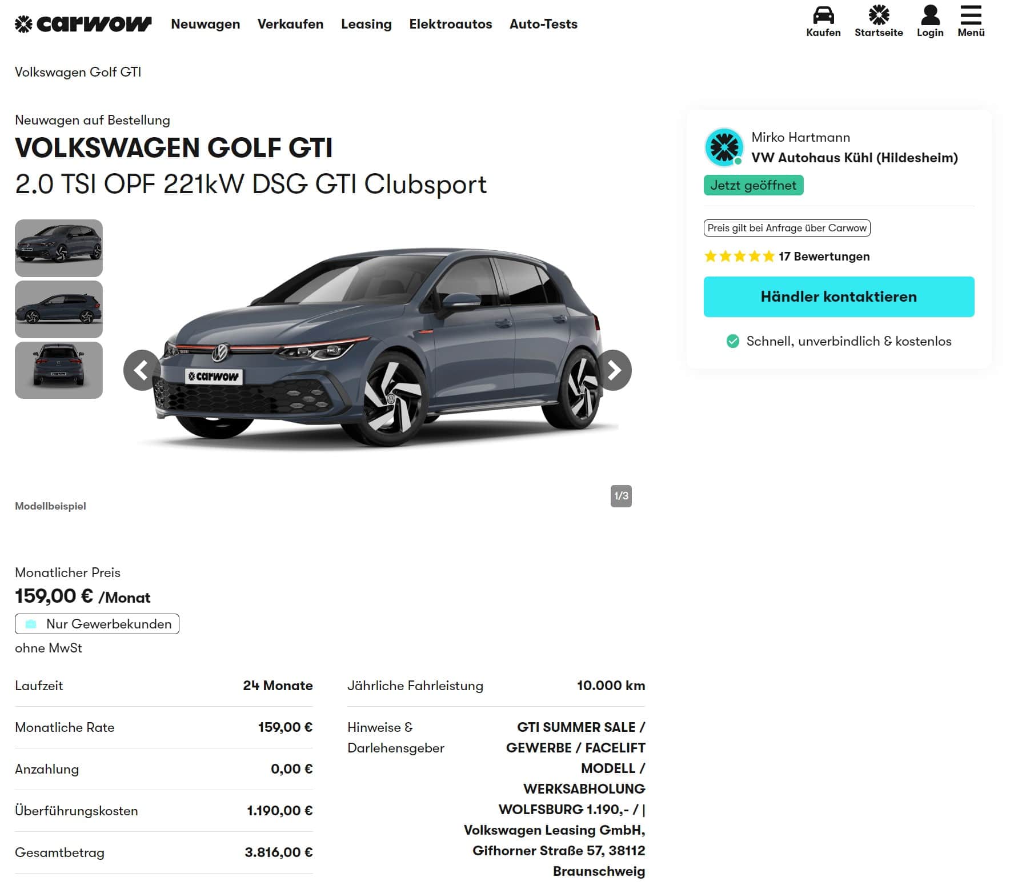The height and width of the screenshot is (885, 1010).
Task: Open Leasing menu
Action: pyautogui.click(x=366, y=24)
